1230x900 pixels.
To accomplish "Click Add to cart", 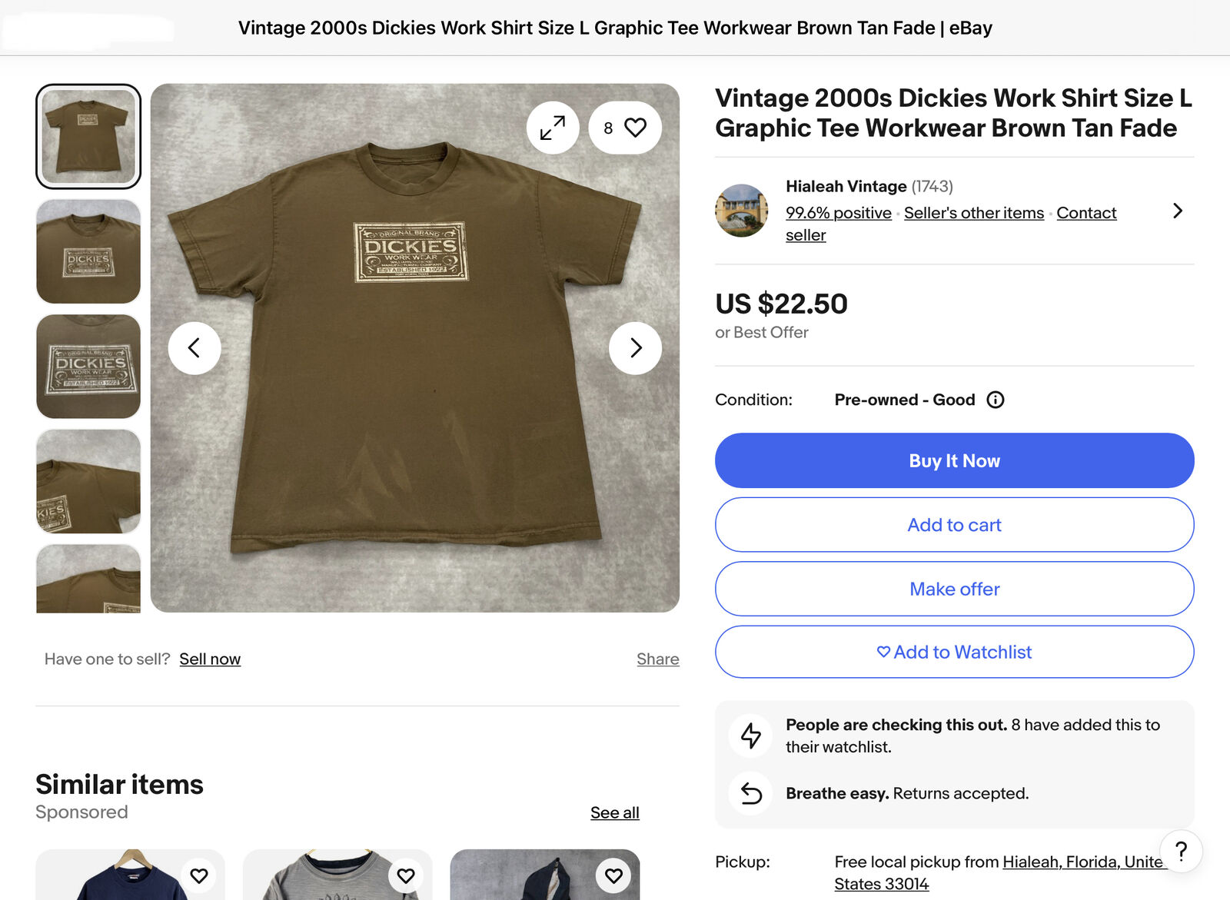I will click(954, 525).
